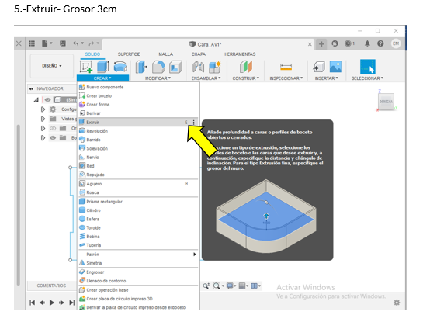This screenshot has height=329, width=430.
Task: Open the SELECCIONAR dropdown
Action: click(x=367, y=78)
